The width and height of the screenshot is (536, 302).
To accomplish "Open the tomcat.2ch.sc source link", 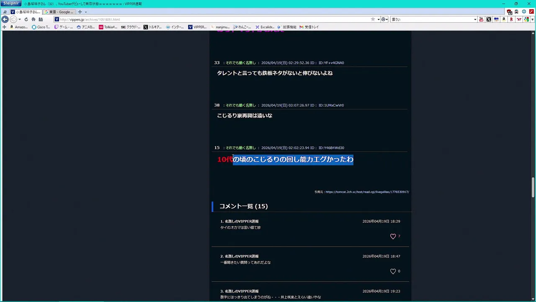I will click(x=367, y=192).
